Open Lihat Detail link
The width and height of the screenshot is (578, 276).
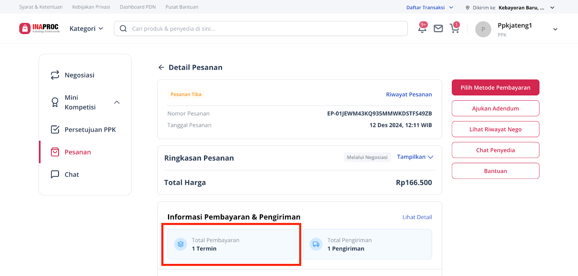pyautogui.click(x=417, y=217)
